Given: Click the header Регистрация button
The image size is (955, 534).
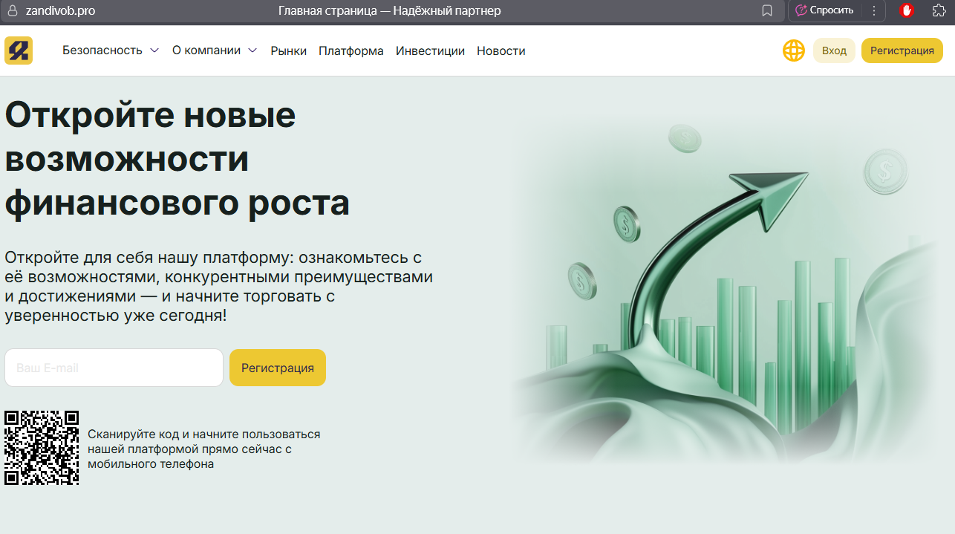Looking at the screenshot, I should tap(902, 51).
